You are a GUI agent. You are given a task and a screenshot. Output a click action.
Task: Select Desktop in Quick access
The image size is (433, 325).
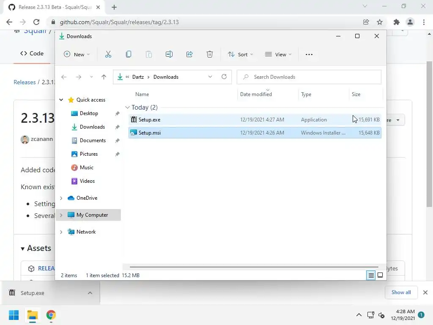(x=88, y=113)
